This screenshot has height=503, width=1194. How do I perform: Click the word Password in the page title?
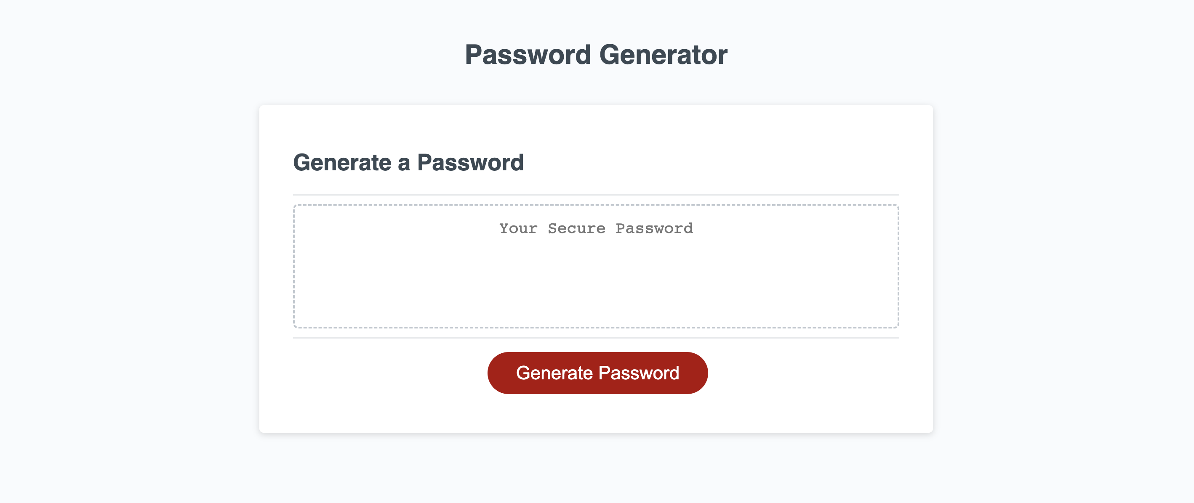528,55
